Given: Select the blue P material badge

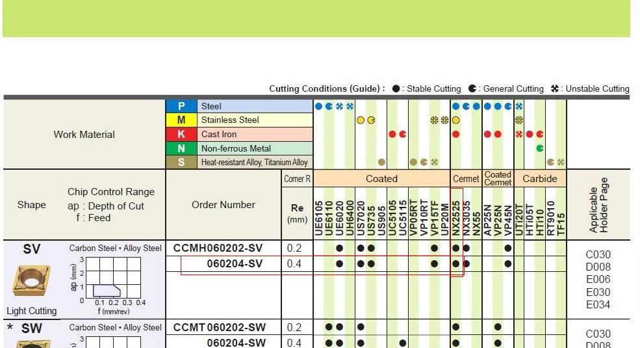Looking at the screenshot, I should [181, 106].
